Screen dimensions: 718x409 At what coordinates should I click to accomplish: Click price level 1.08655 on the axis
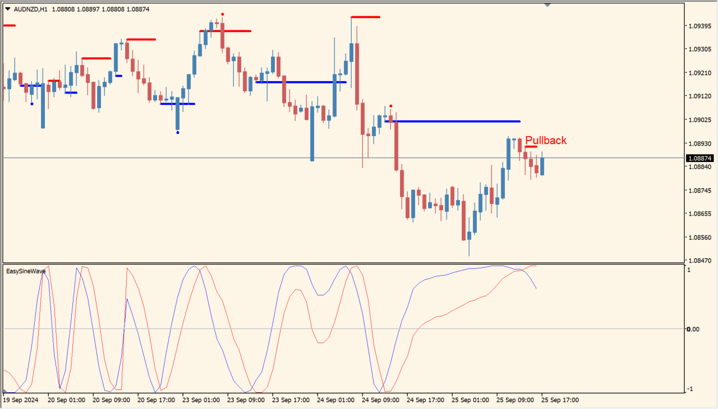699,214
